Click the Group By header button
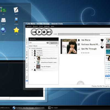The height and width of the screenshot is (110, 110). click(x=43, y=39)
